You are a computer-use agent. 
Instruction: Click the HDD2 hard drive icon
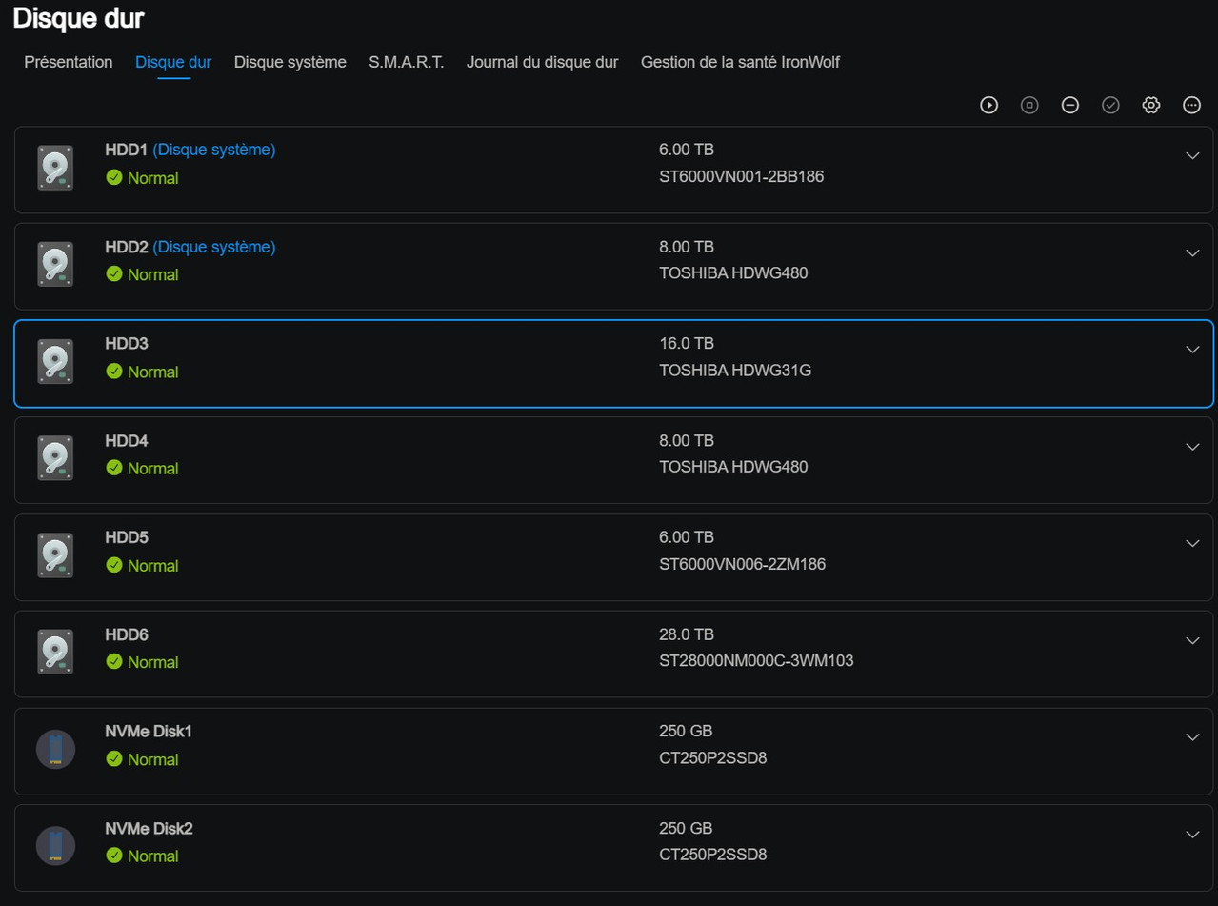[55, 264]
